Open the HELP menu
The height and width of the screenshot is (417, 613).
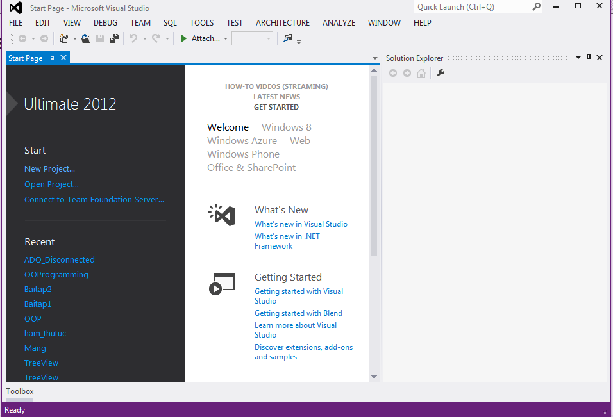click(422, 23)
